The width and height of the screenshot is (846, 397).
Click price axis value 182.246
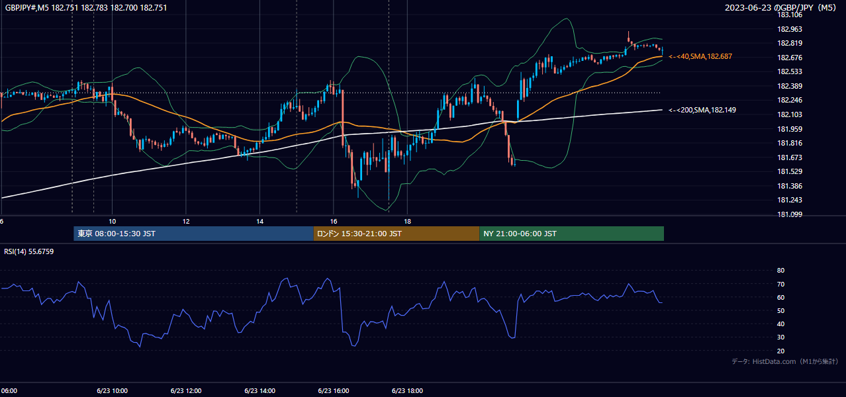click(x=789, y=101)
